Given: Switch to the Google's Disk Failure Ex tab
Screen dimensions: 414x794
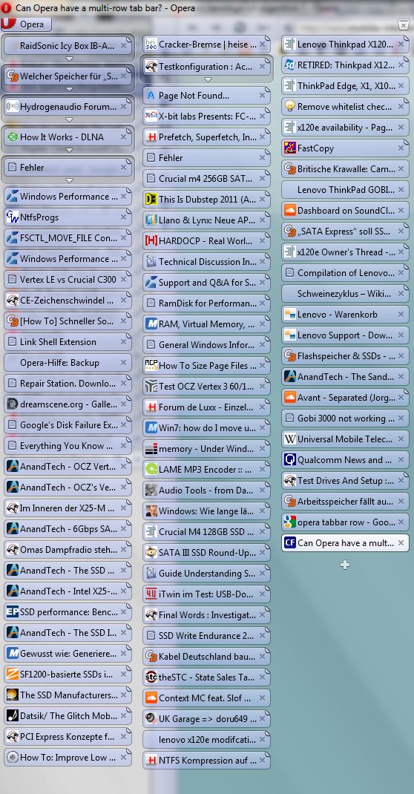Looking at the screenshot, I should click(68, 425).
